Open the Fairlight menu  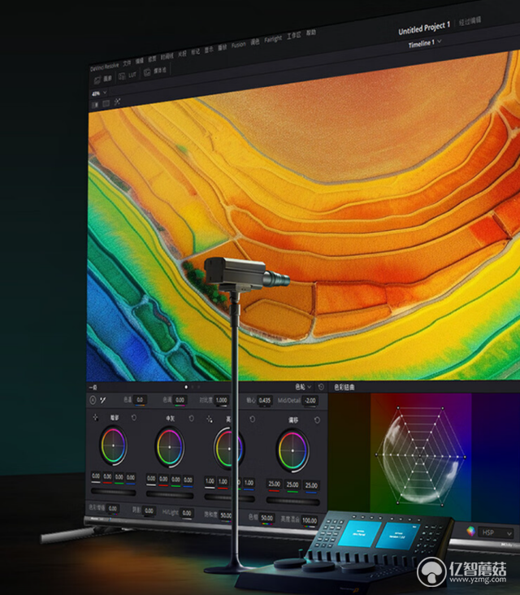273,39
